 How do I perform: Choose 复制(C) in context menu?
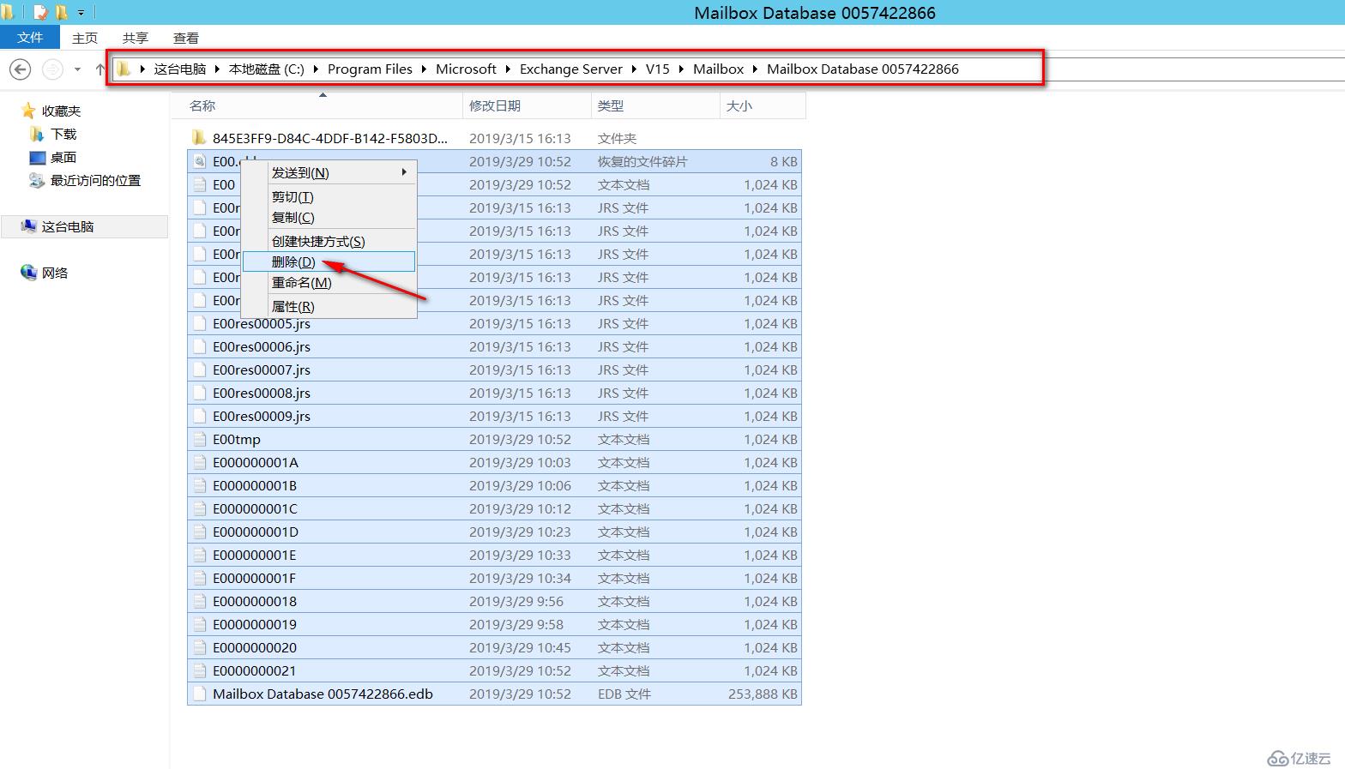(329, 217)
